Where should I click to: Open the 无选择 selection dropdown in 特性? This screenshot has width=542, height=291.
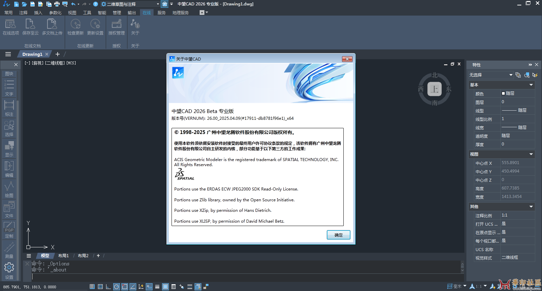point(491,75)
